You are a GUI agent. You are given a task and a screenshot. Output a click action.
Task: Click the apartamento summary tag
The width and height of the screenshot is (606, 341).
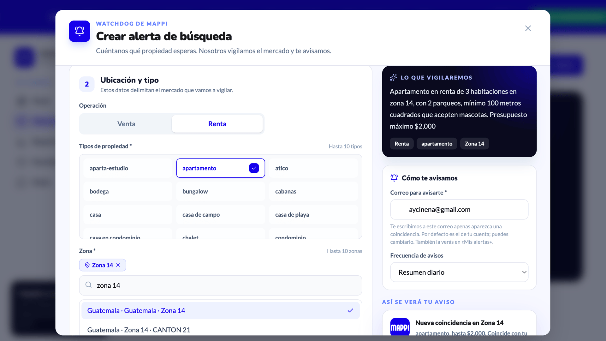tap(437, 144)
